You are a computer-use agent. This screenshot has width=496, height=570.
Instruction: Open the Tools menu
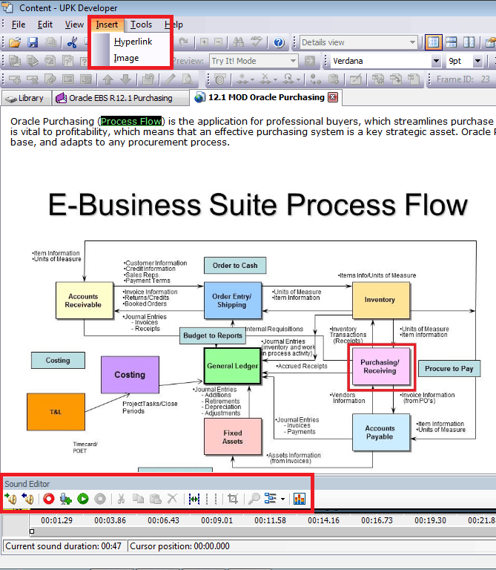[x=142, y=24]
